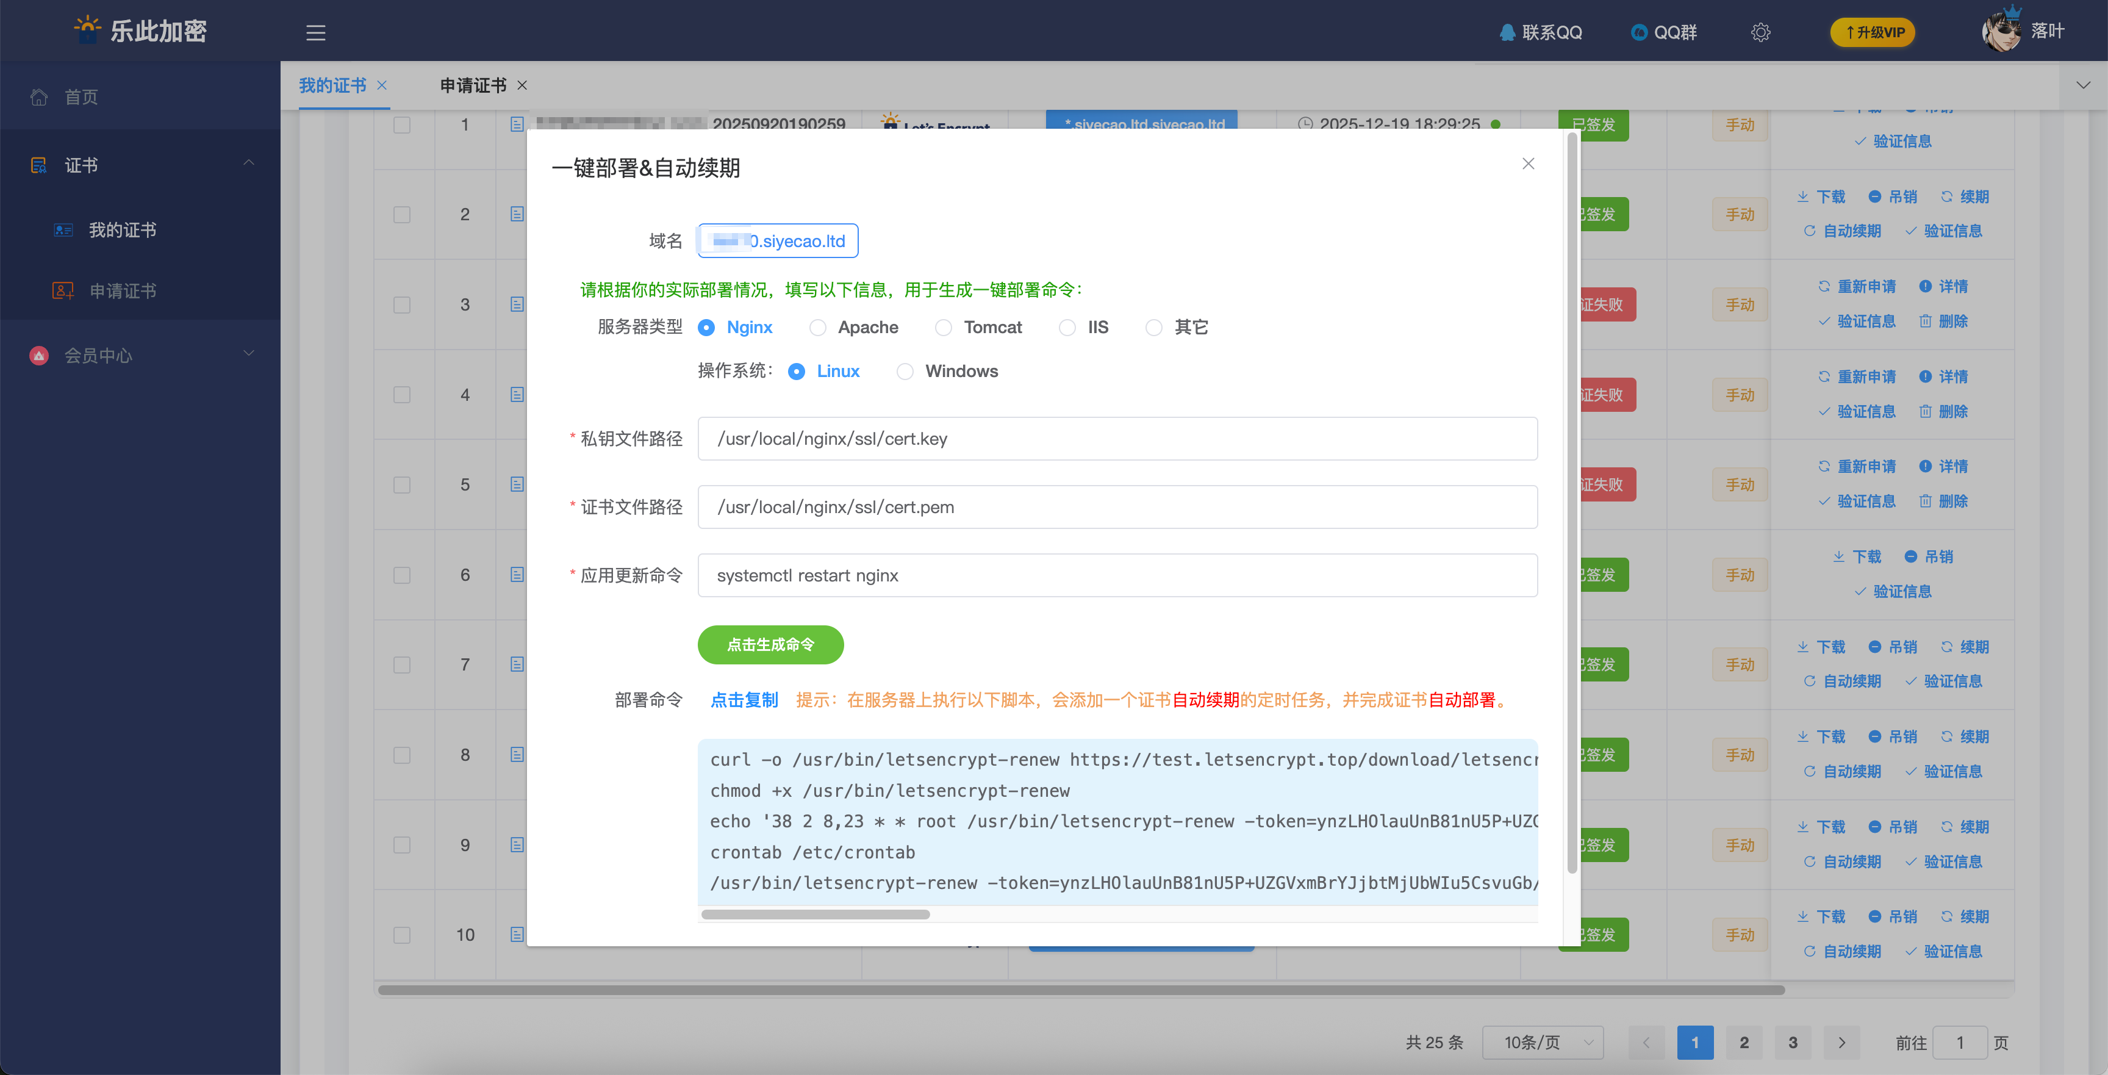Click 详情 details in row 3

tap(1943, 287)
